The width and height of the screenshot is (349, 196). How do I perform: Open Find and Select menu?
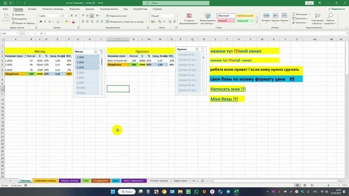pyautogui.click(x=330, y=19)
